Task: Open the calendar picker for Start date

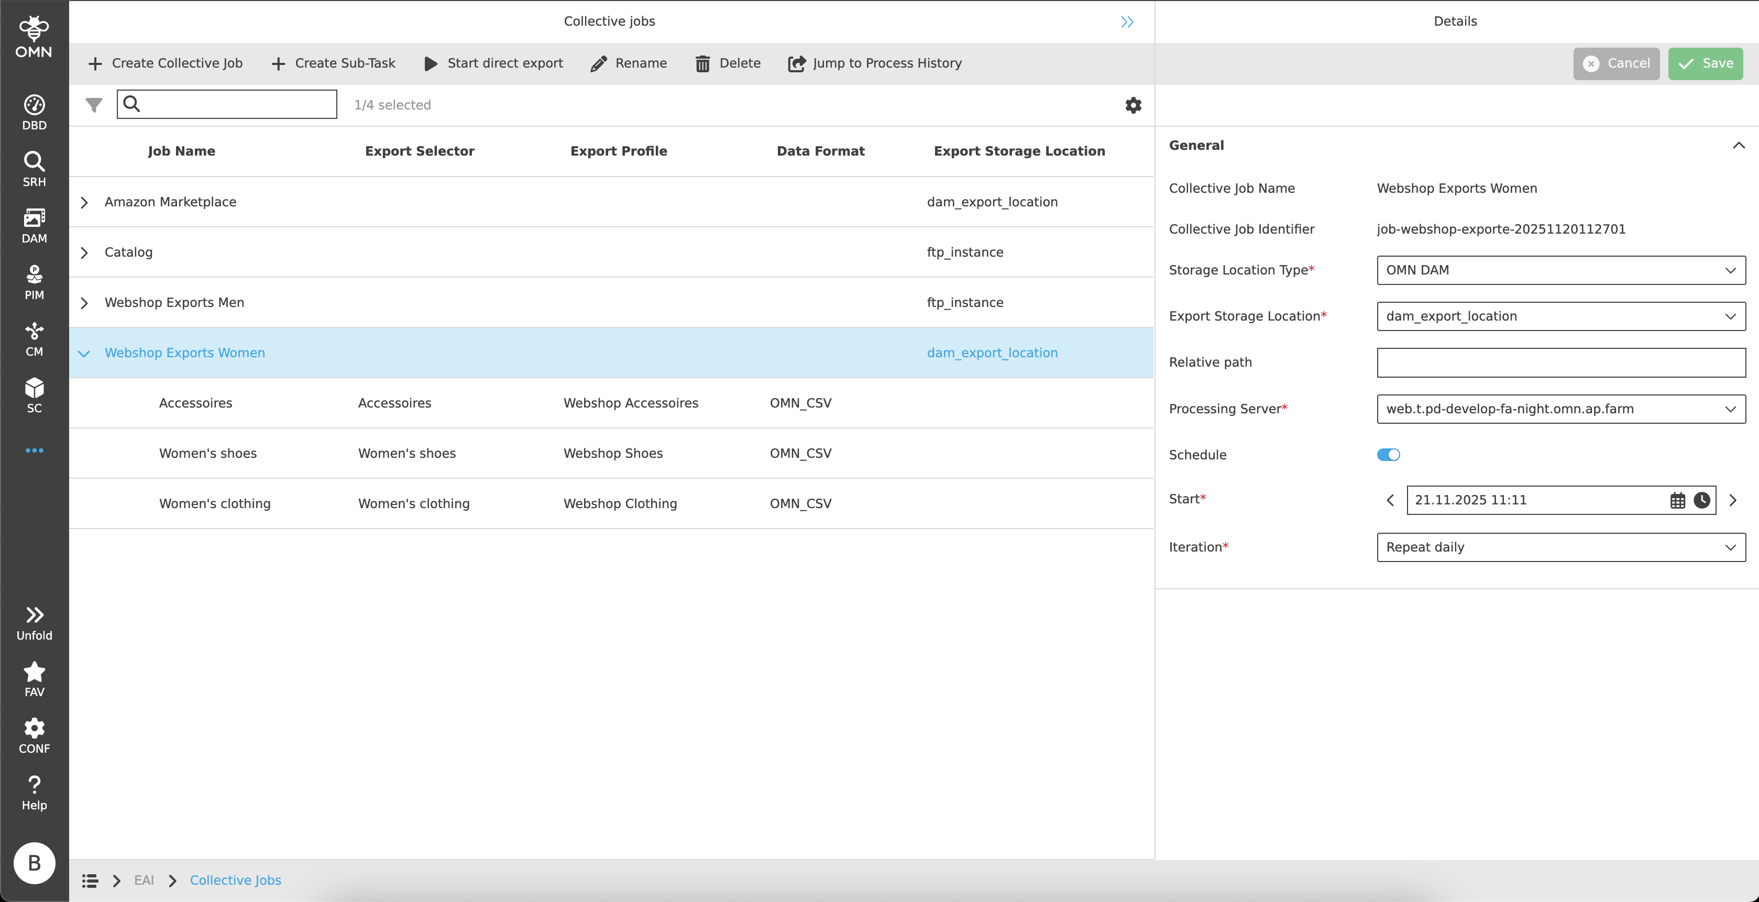Action: pos(1677,501)
